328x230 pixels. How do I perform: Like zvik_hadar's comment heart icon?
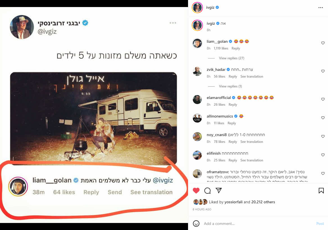coord(323,71)
